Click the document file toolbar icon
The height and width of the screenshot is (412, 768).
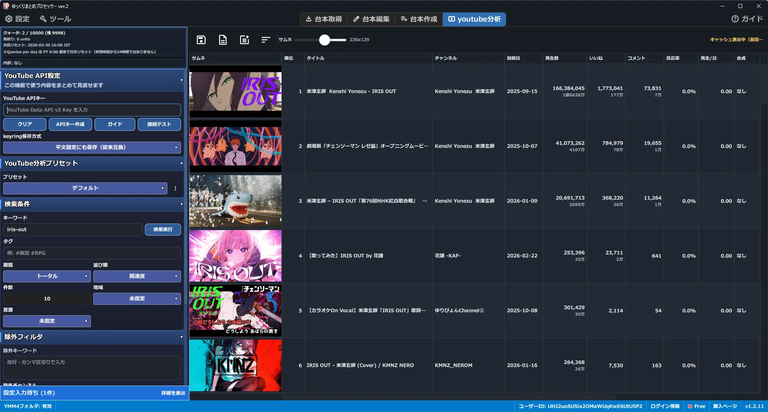click(x=223, y=40)
